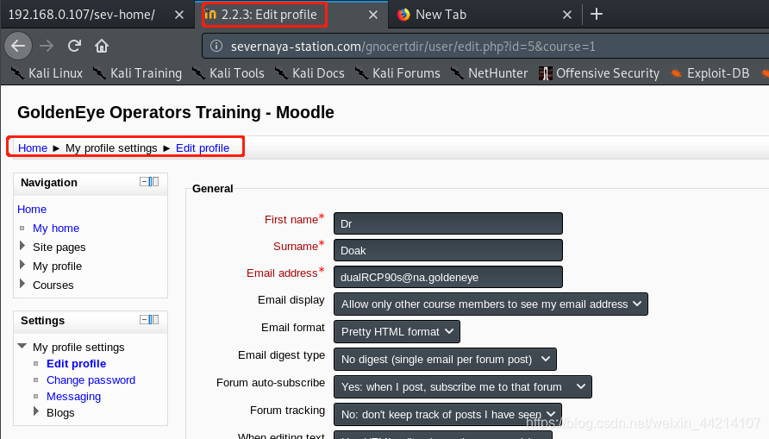Image resolution: width=769 pixels, height=439 pixels.
Task: Close the New Tab tab
Action: tap(567, 15)
